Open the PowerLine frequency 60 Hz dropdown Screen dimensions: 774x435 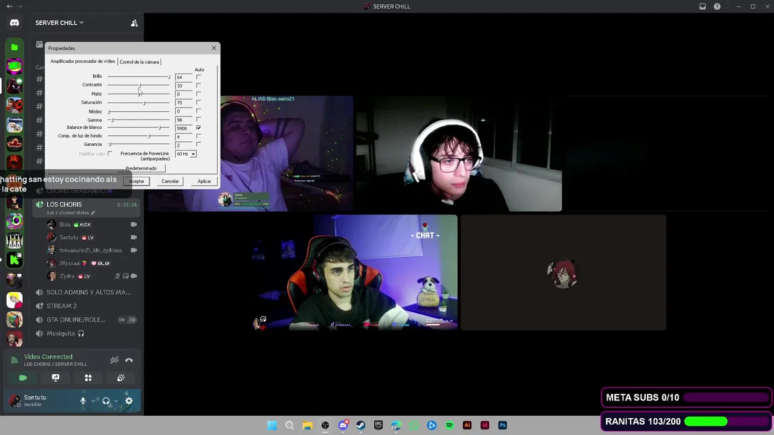[x=186, y=154]
